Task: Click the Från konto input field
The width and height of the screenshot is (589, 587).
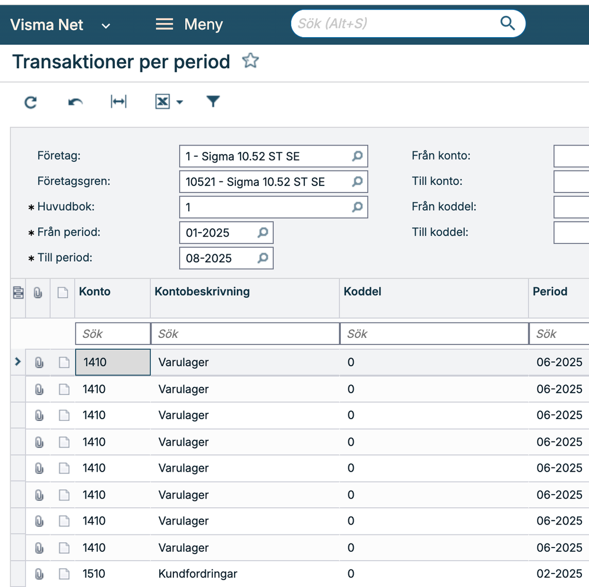Action: coord(571,156)
